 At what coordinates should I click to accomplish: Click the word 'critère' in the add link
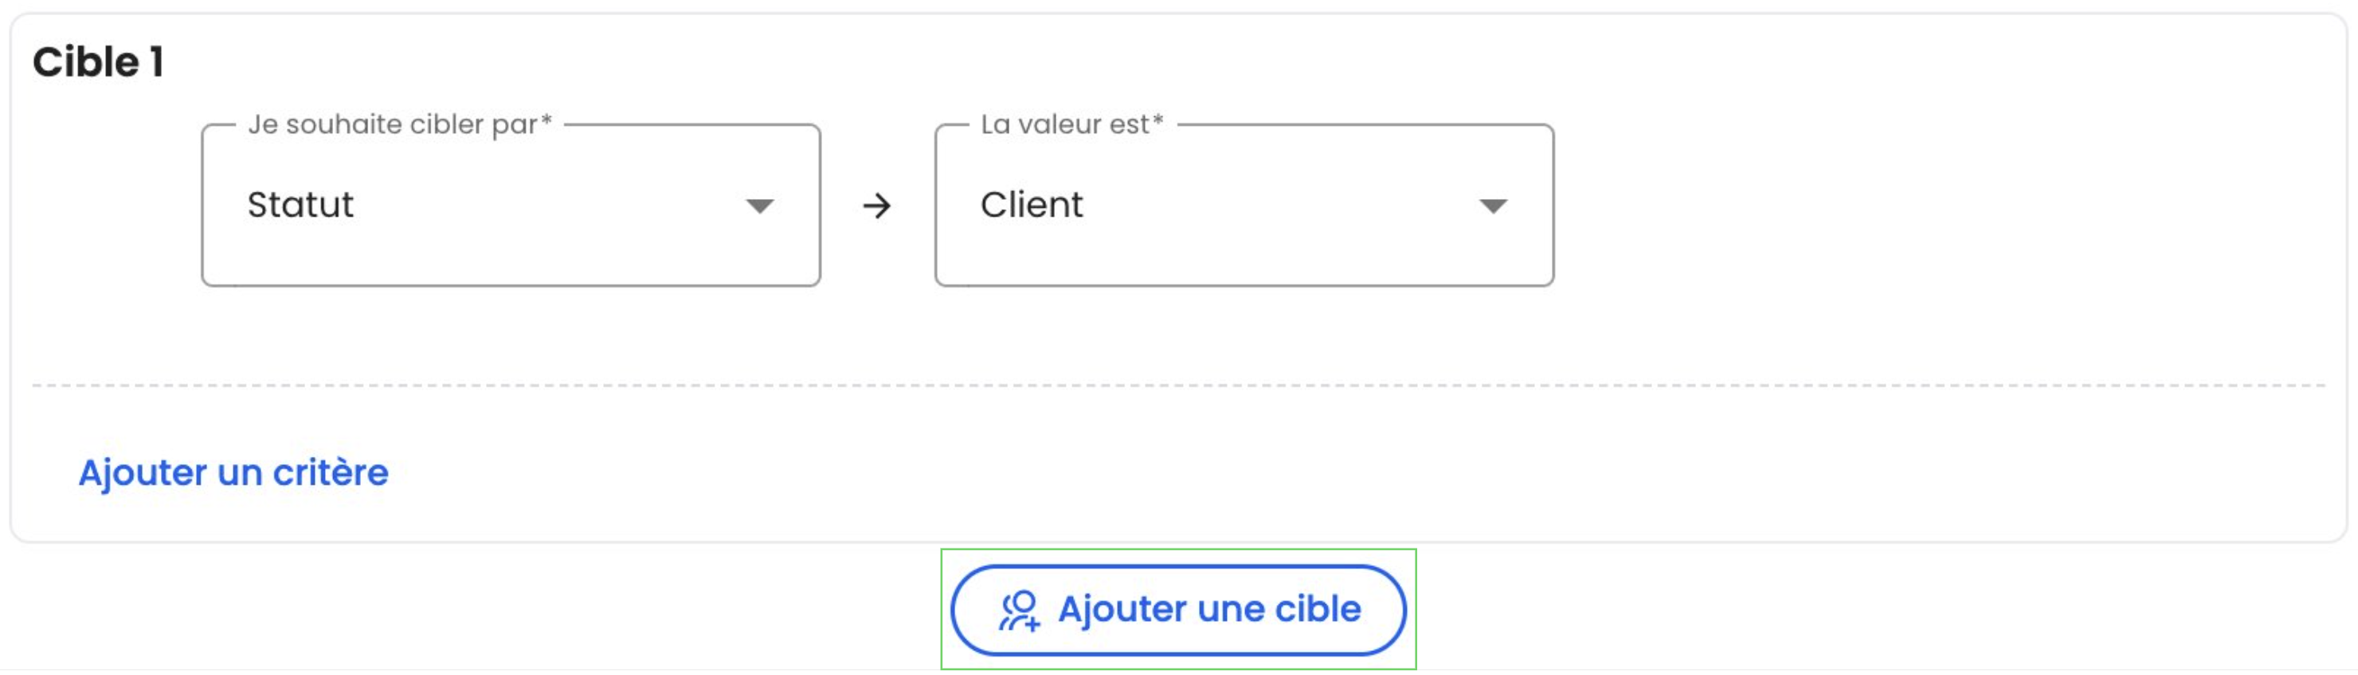pyautogui.click(x=331, y=473)
